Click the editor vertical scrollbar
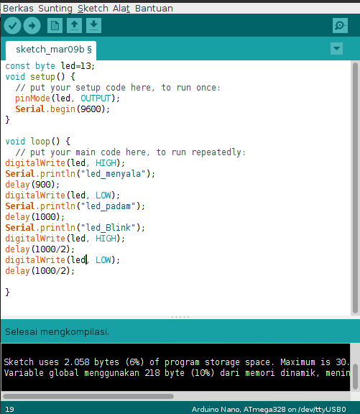This screenshot has height=414, width=360. [355, 188]
